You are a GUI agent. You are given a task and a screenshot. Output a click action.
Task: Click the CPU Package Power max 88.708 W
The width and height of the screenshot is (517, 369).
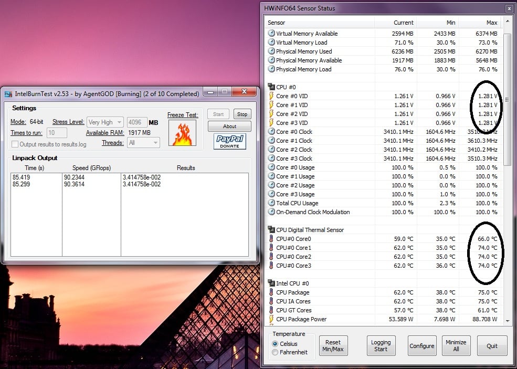[x=484, y=319]
